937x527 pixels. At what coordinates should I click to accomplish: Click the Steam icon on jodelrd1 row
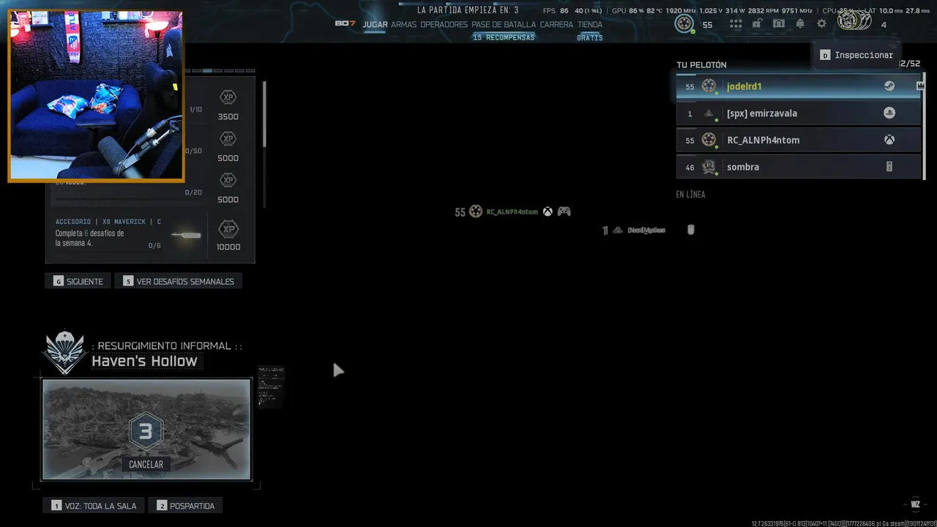tap(889, 86)
